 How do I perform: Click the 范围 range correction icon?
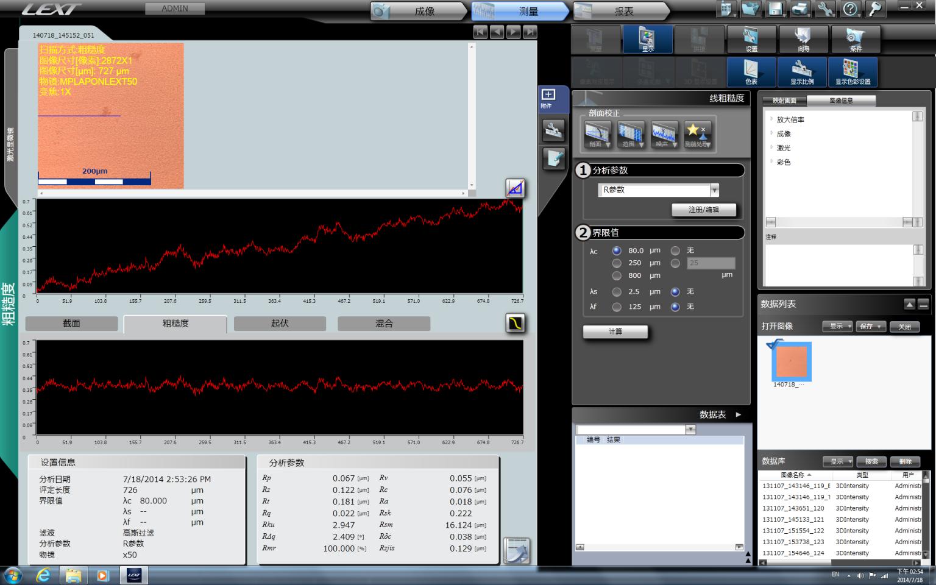point(630,135)
